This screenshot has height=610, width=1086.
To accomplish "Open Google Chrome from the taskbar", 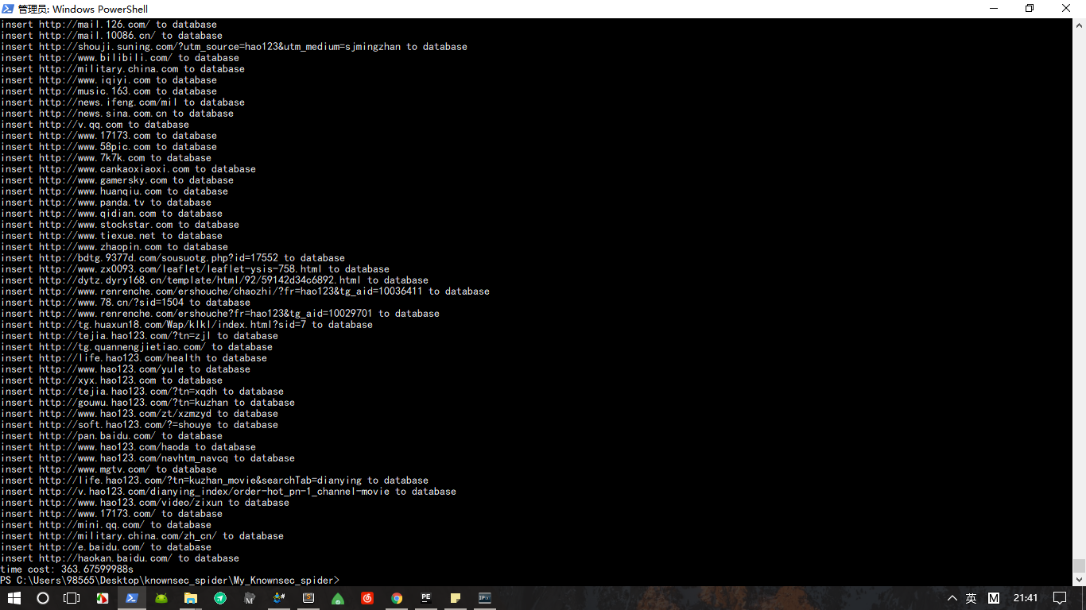I will point(397,598).
